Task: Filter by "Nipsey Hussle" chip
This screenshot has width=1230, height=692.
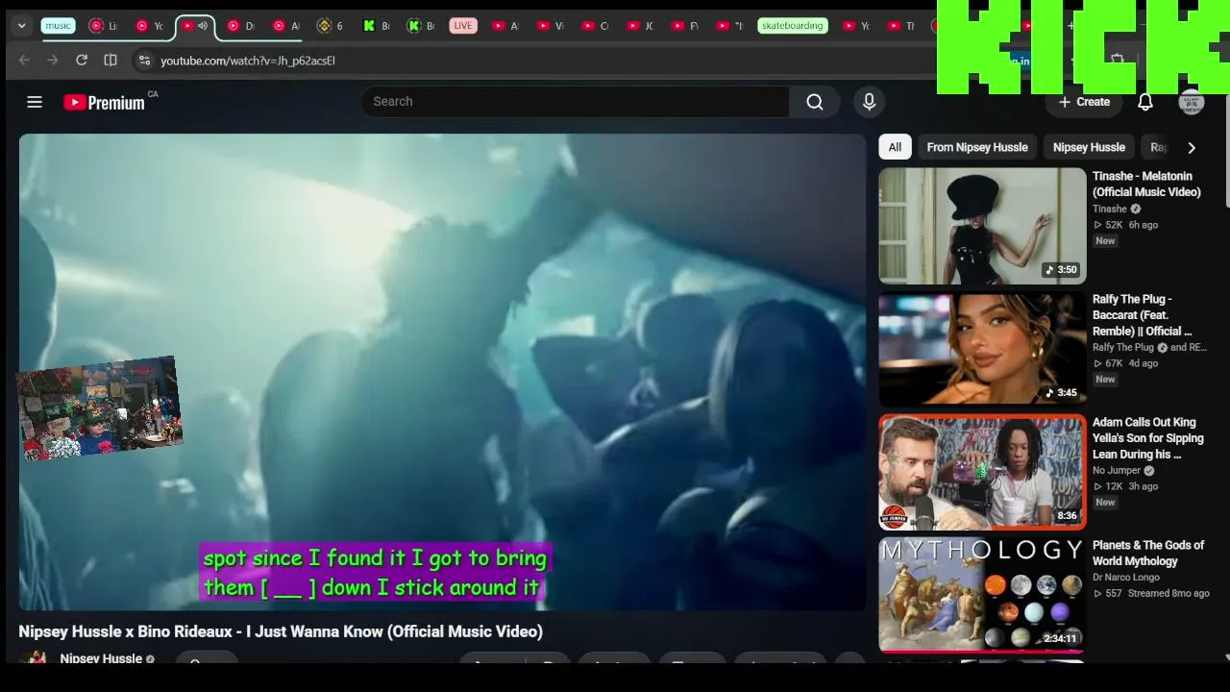Action: pyautogui.click(x=1089, y=147)
